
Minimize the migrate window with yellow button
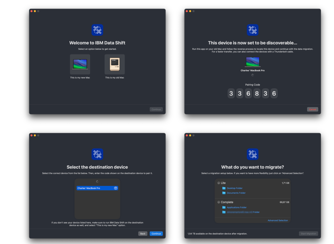[x=190, y=135]
